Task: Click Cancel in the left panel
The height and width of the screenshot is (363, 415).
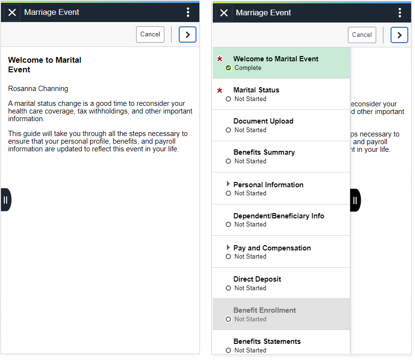Action: tap(150, 34)
